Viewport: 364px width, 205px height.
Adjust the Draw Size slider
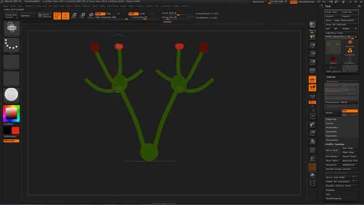(x=177, y=17)
